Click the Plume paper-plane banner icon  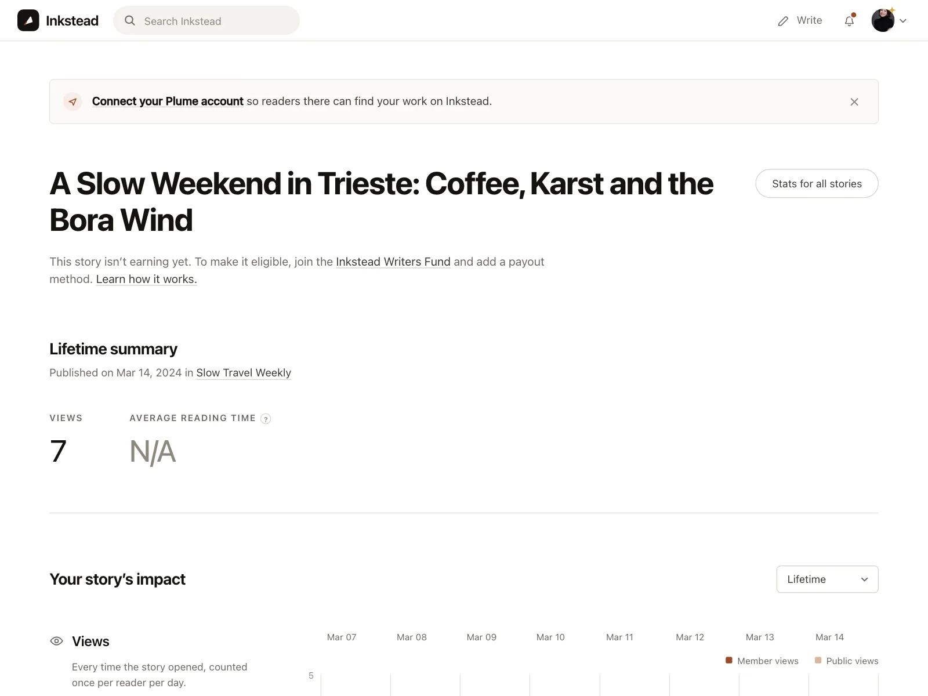click(72, 101)
